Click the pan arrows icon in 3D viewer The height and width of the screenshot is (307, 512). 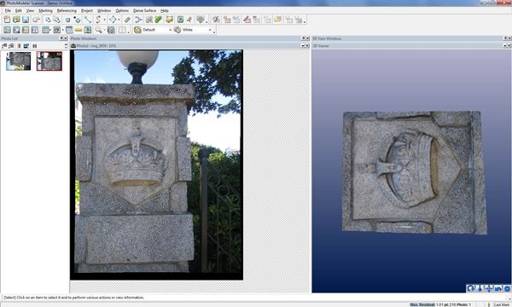pos(489,288)
